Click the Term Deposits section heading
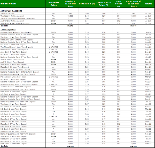Image resolution: width=155 pixels, height=148 pixels. pos(8,30)
